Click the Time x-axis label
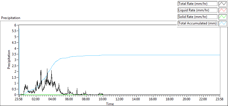Viewport: 228px width, 106px height. [x=110, y=104]
